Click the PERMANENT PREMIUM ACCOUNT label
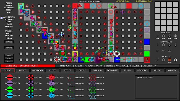Image resolution: width=180 pixels, height=101 pixels. [x=90, y=1]
